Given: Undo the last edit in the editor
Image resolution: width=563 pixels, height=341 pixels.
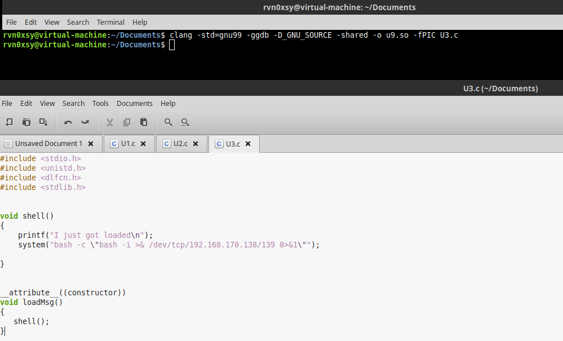Looking at the screenshot, I should pyautogui.click(x=68, y=122).
